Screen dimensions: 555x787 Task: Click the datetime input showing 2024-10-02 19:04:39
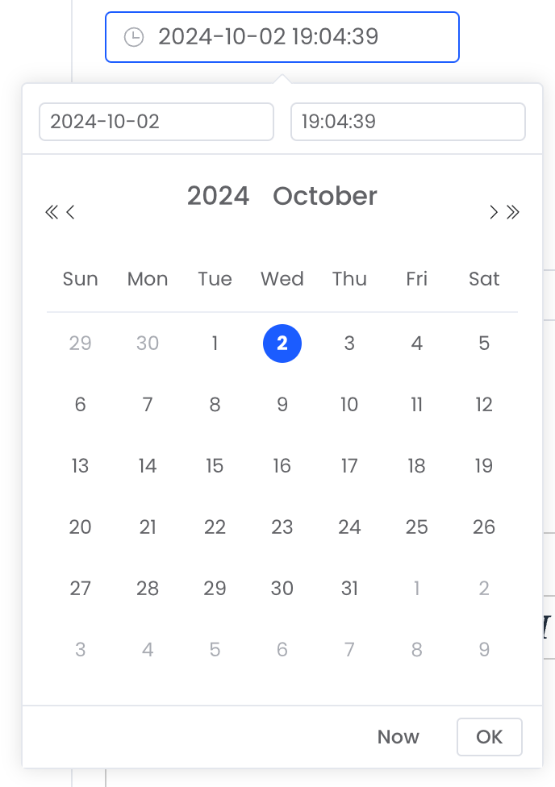[282, 37]
